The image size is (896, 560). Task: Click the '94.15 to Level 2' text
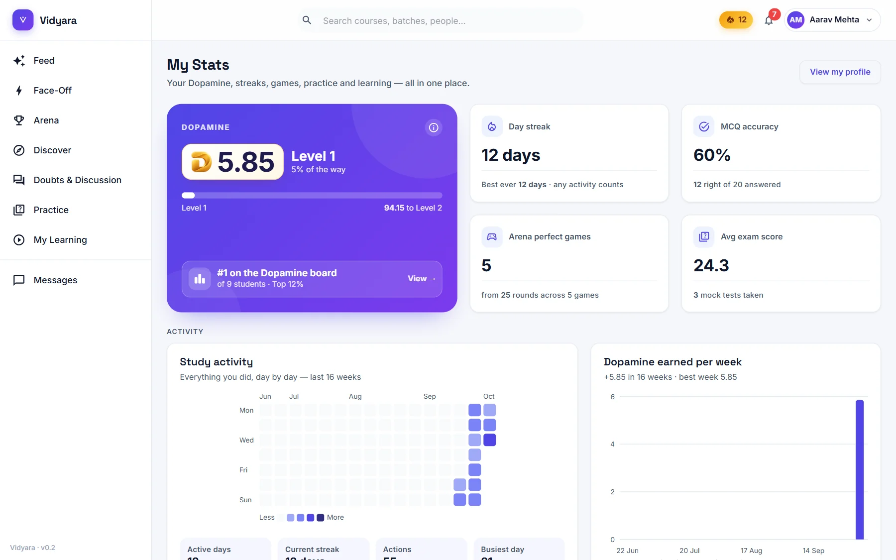413,208
